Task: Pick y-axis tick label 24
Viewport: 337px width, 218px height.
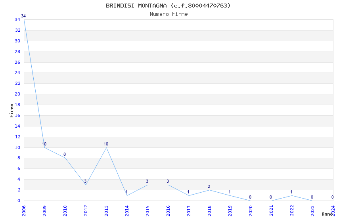Action: [x=17, y=73]
